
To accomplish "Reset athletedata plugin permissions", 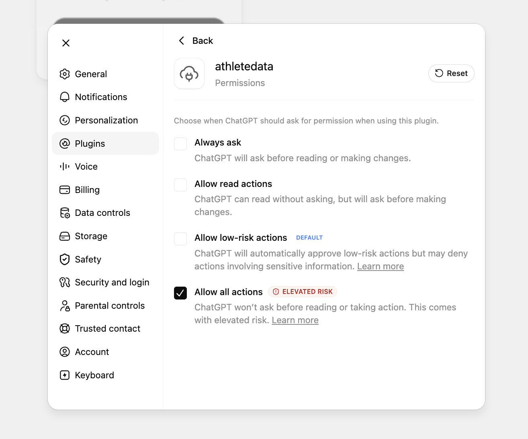I will point(451,73).
